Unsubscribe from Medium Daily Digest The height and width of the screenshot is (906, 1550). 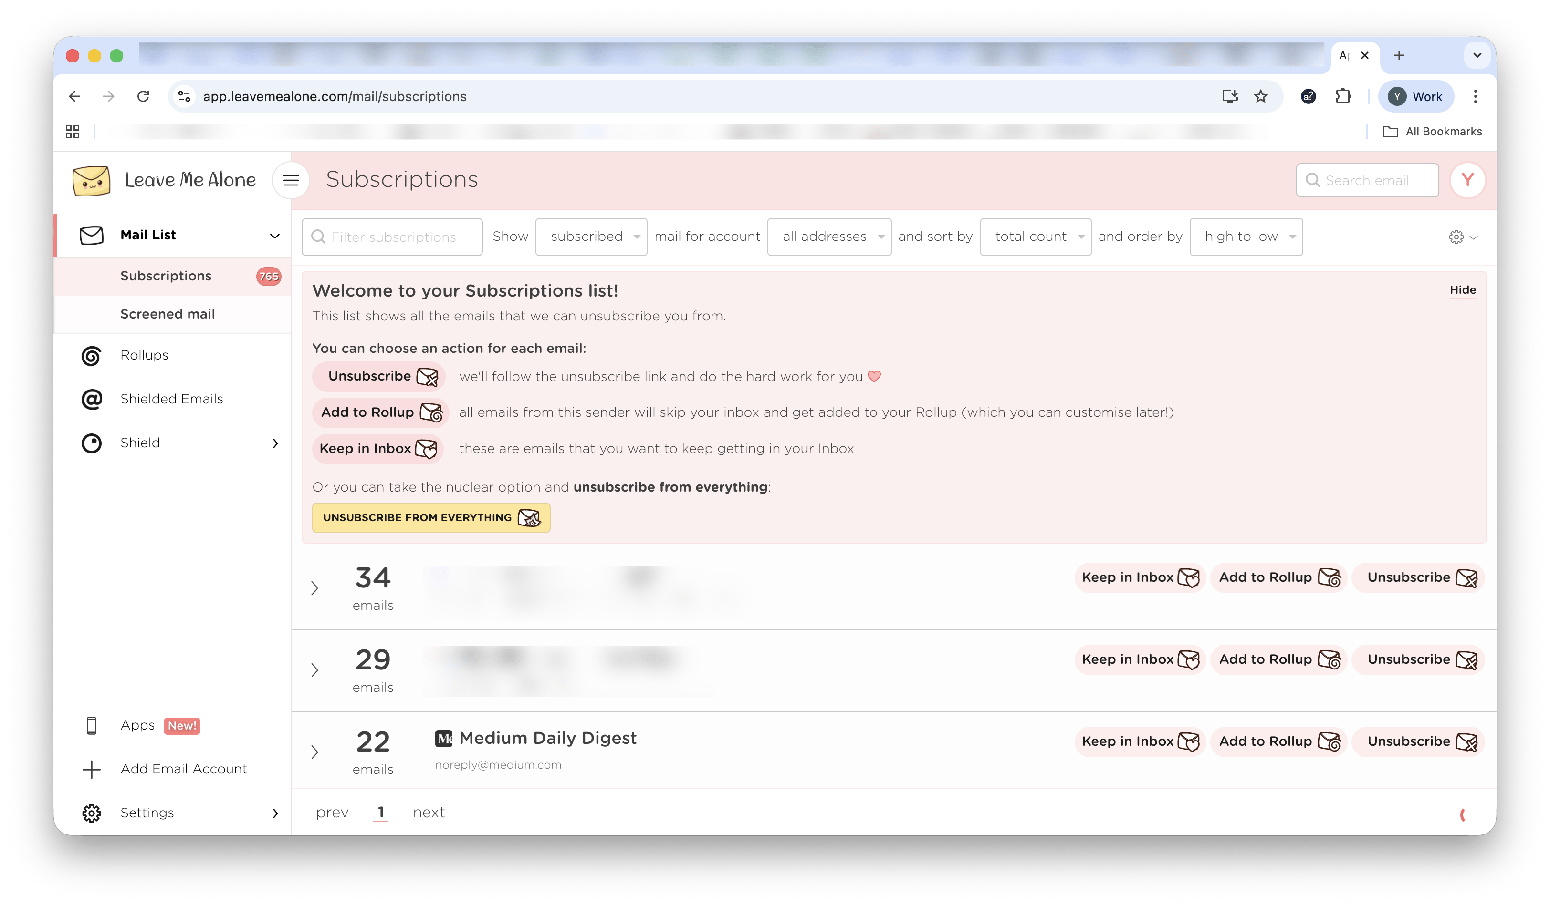(1418, 742)
